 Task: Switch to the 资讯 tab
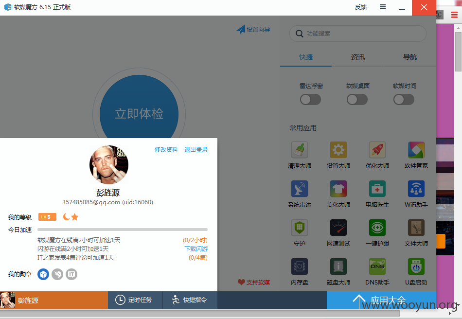(x=358, y=57)
